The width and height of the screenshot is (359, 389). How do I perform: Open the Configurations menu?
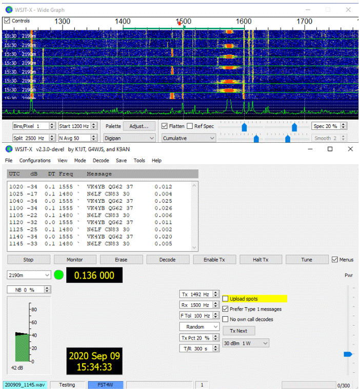click(x=35, y=161)
